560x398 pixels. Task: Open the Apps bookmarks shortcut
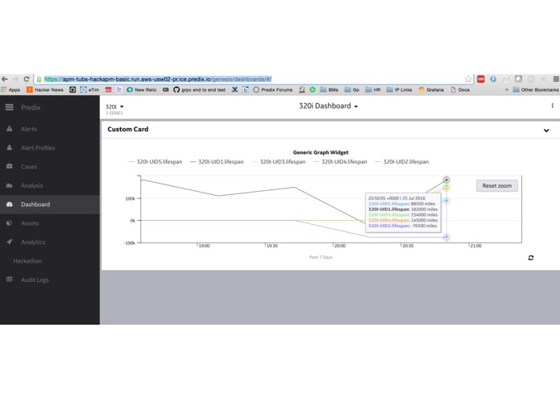(x=10, y=89)
